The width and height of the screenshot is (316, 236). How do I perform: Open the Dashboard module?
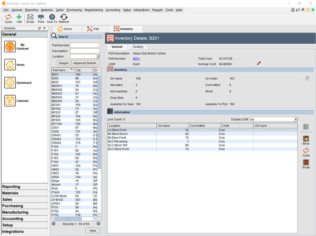coord(10,83)
